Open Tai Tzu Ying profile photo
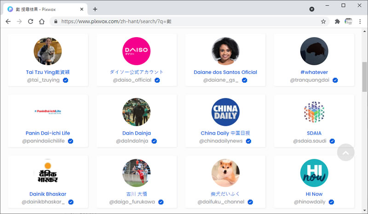This screenshot has width=368, height=214. (48, 51)
